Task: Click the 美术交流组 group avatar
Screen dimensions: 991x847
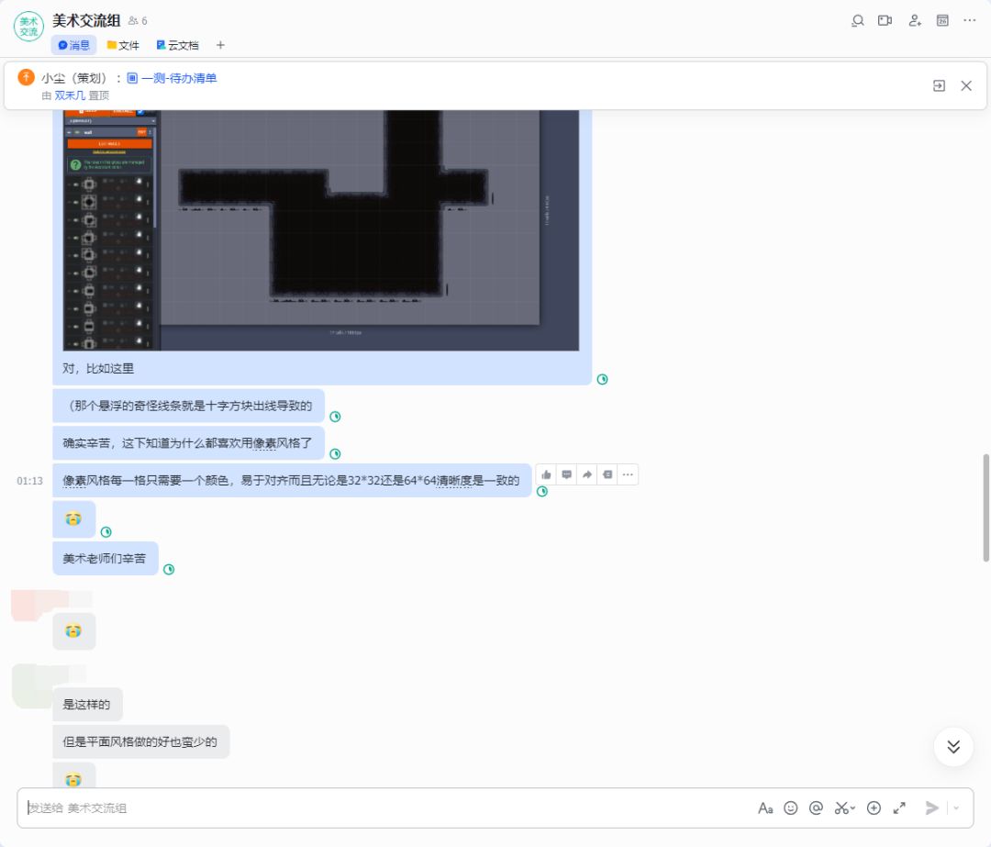Action: click(x=28, y=27)
